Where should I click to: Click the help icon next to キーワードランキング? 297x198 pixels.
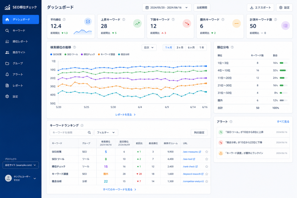(82, 125)
